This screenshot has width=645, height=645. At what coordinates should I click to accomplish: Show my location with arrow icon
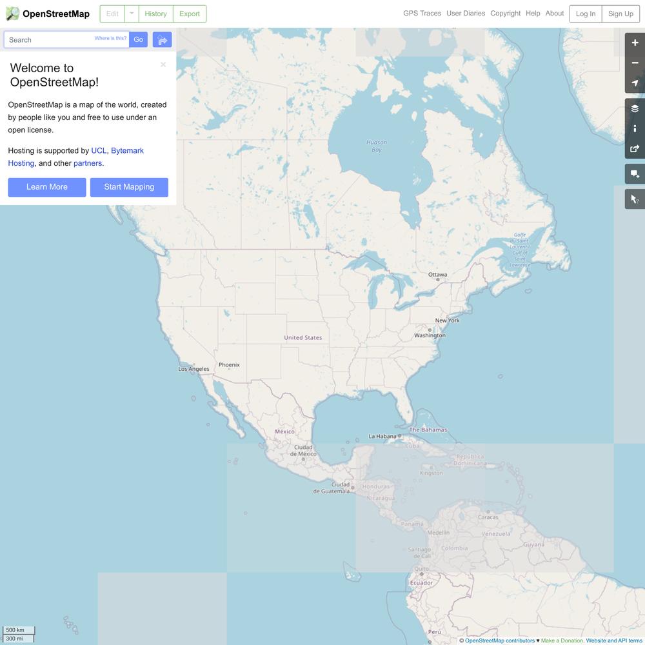tap(635, 83)
